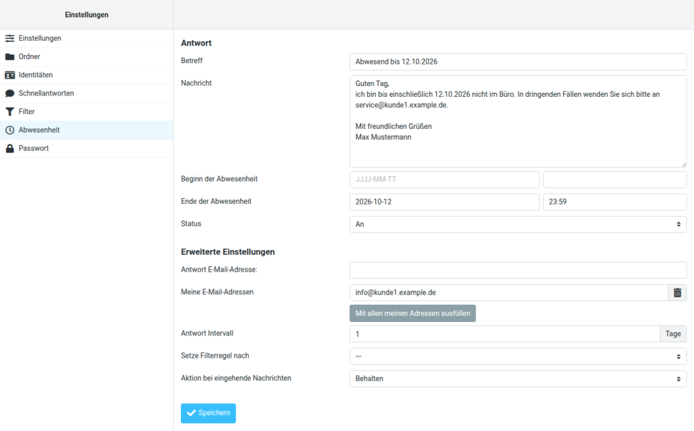Click the Antwort E-Mail-Adresse input field
694x431 pixels.
point(518,270)
